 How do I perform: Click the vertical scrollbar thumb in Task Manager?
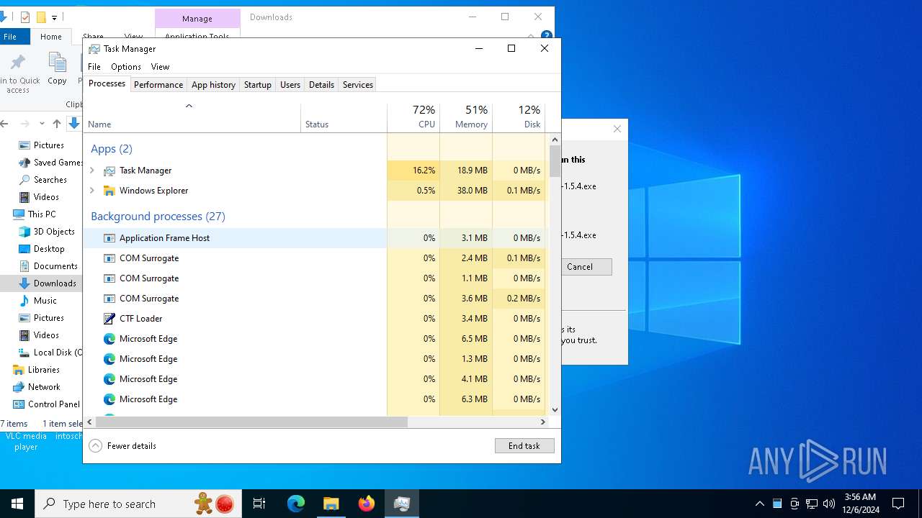pyautogui.click(x=555, y=161)
